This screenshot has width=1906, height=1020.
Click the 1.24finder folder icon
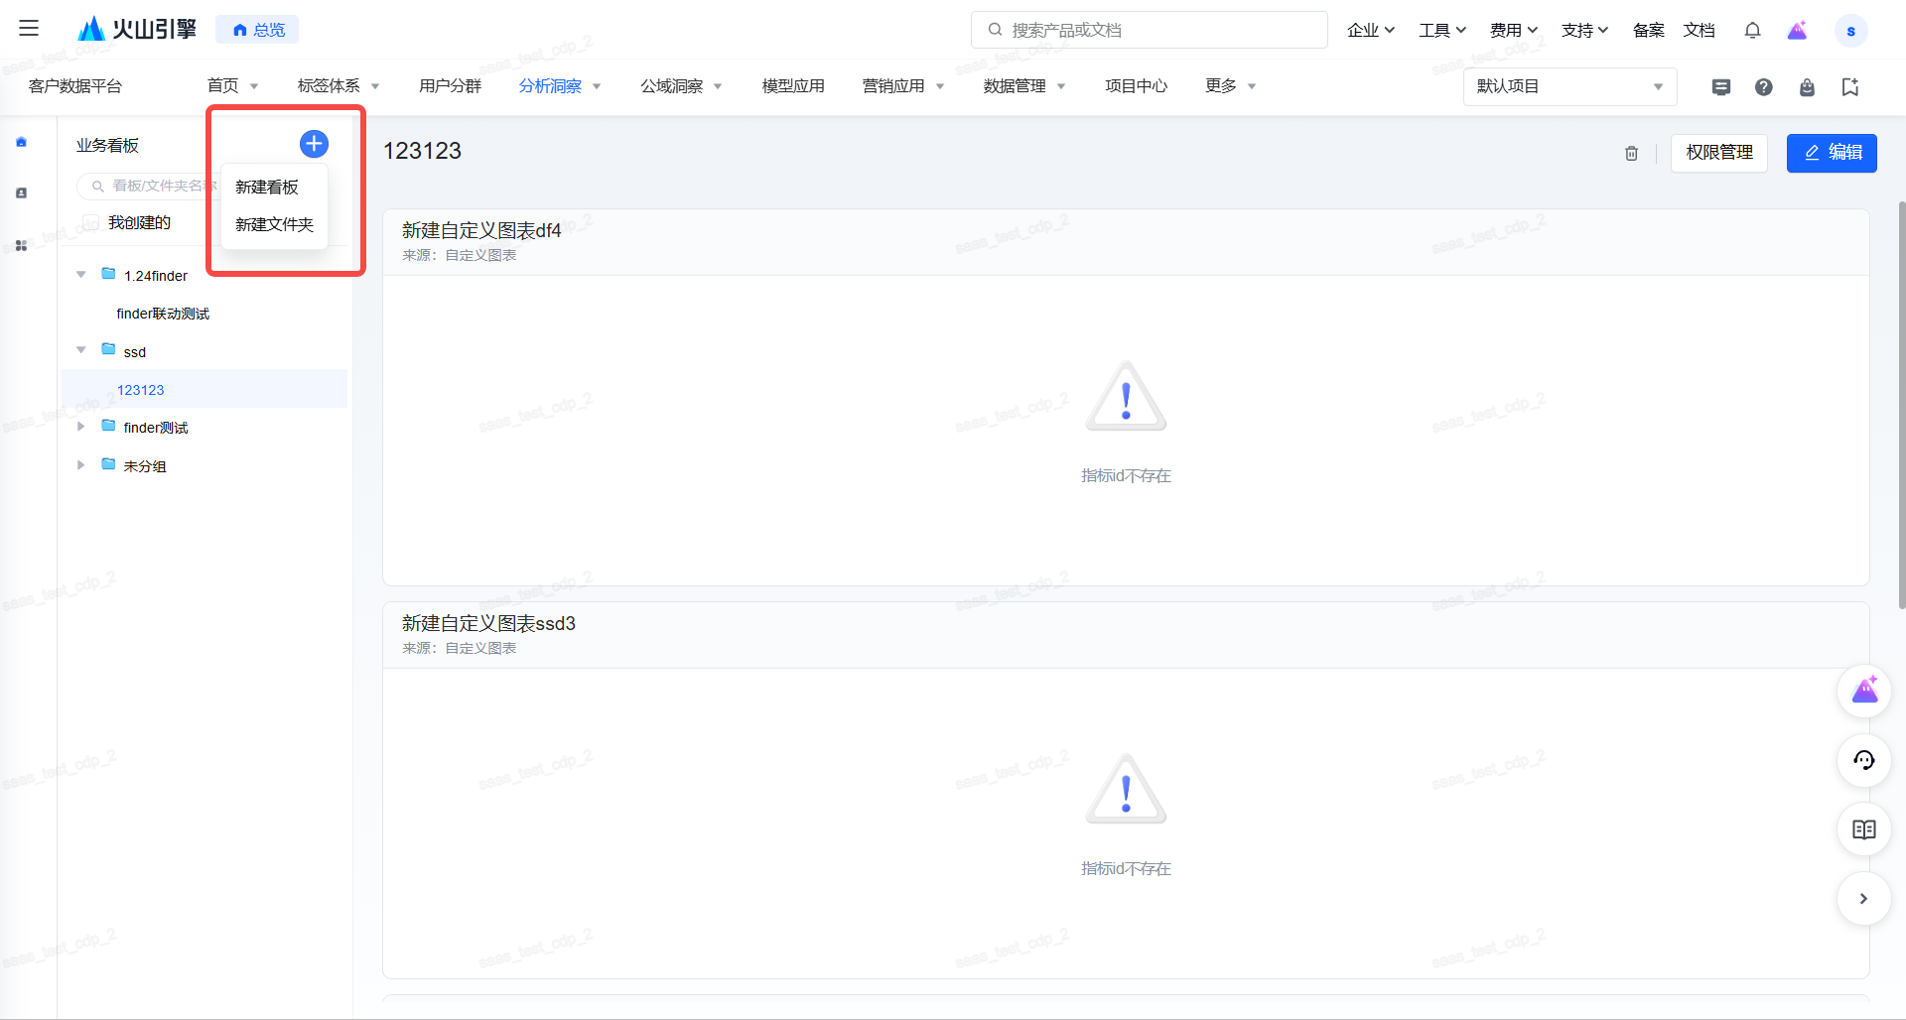pos(108,274)
